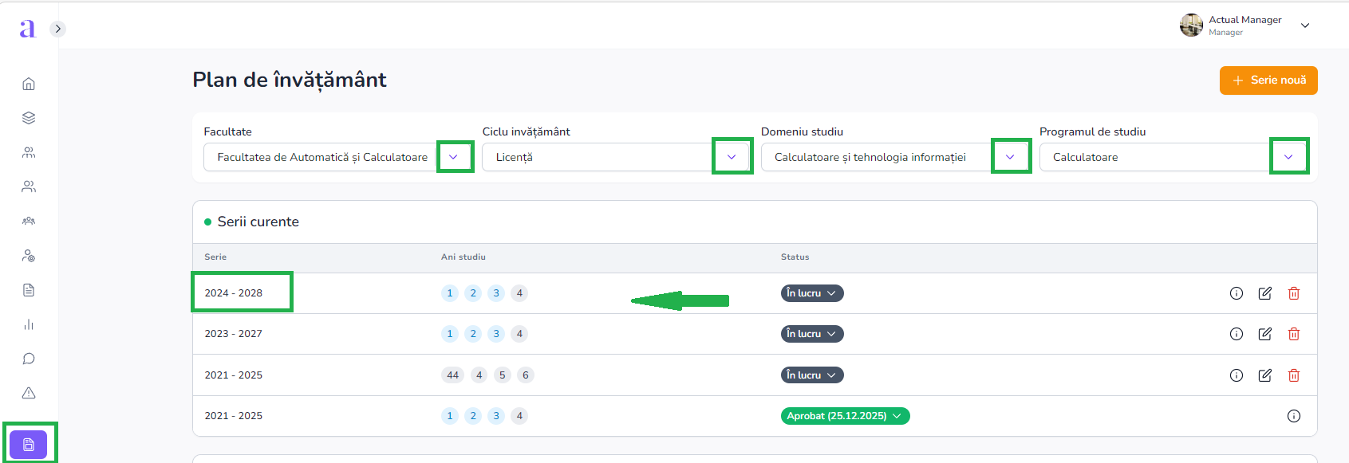The width and height of the screenshot is (1349, 463).
Task: Select the 2024 - 2028 series row
Action: point(234,293)
